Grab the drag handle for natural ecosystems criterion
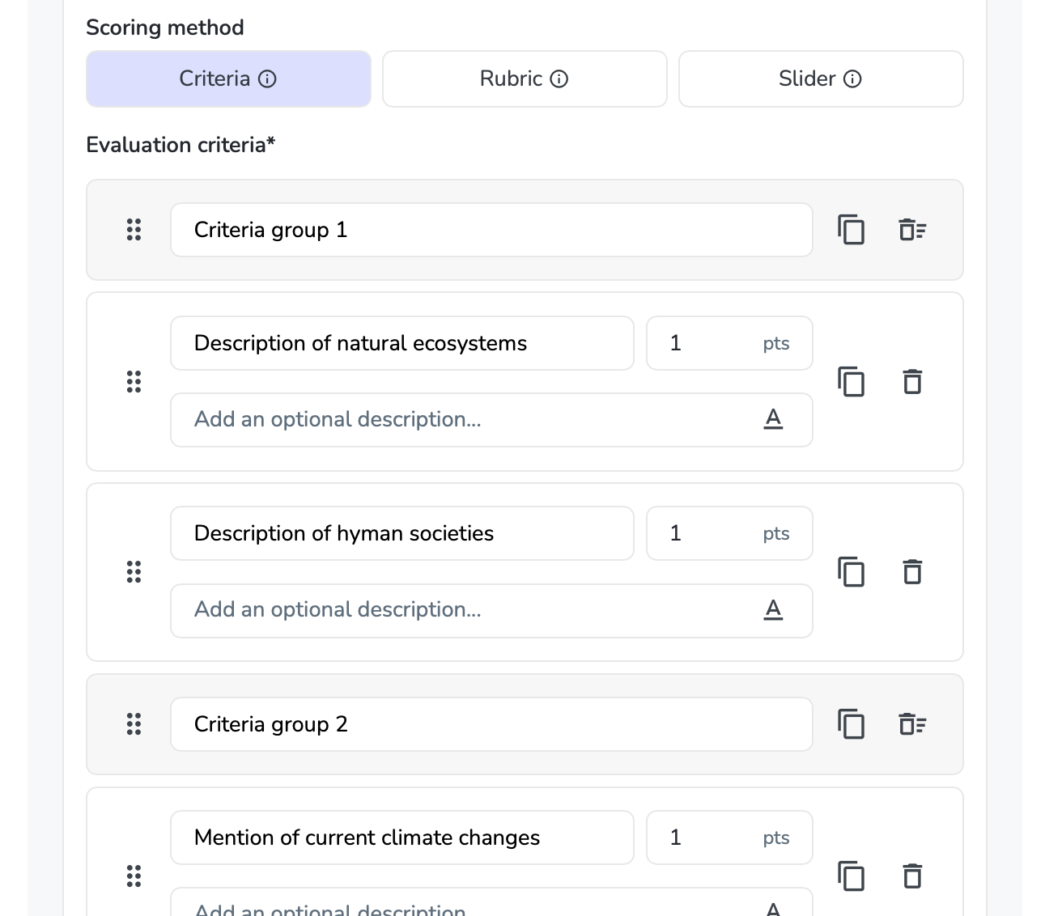This screenshot has width=1062, height=916. click(x=134, y=381)
